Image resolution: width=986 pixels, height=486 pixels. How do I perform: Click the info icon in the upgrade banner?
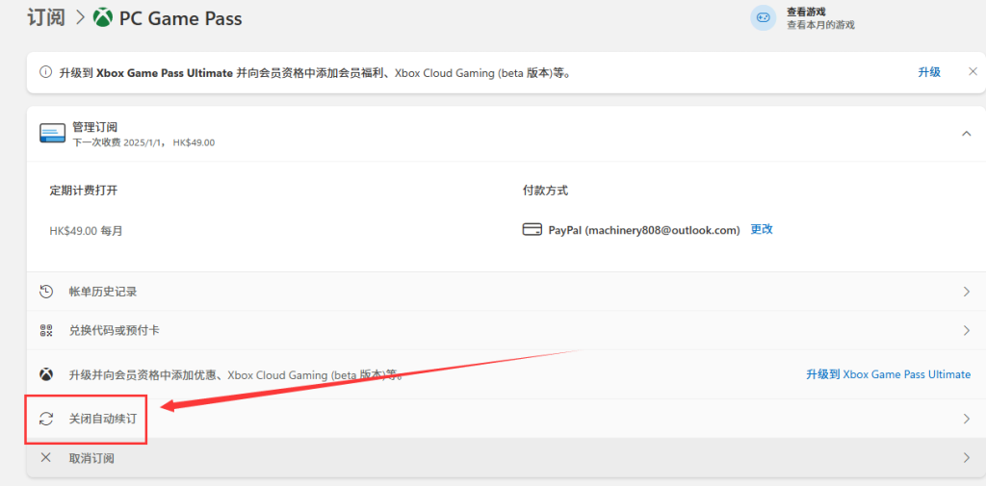[x=45, y=73]
